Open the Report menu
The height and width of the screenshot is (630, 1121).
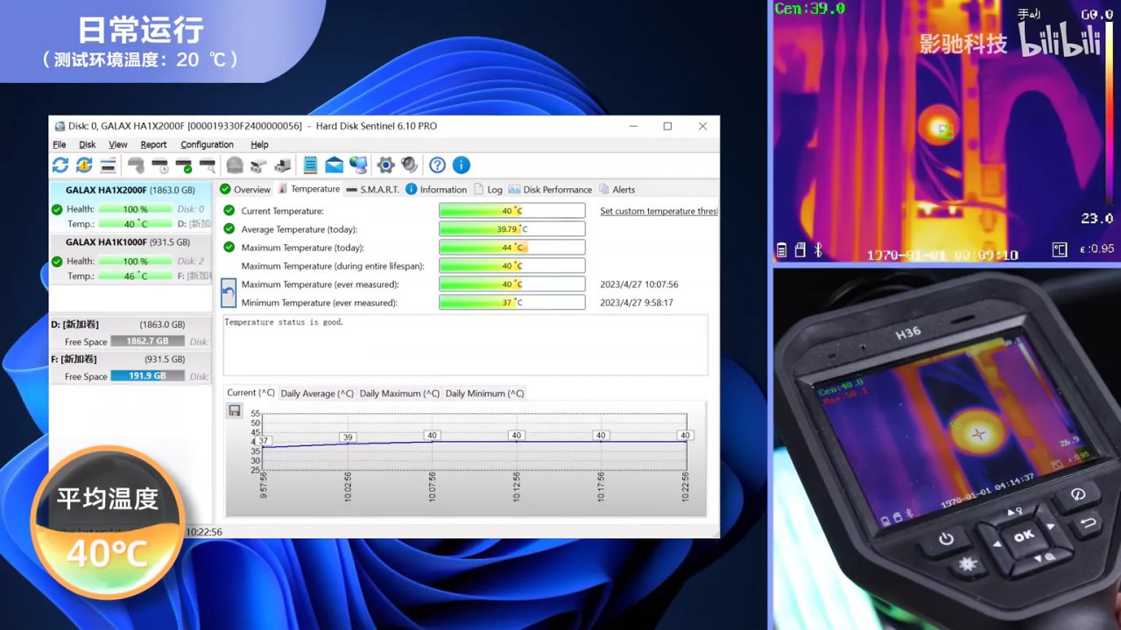[x=153, y=144]
